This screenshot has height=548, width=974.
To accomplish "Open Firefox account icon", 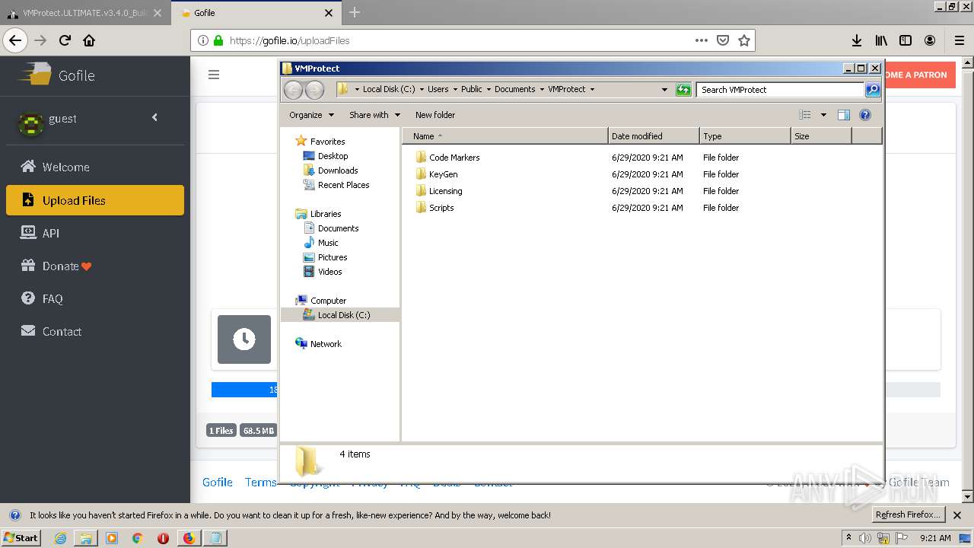I will tap(930, 40).
